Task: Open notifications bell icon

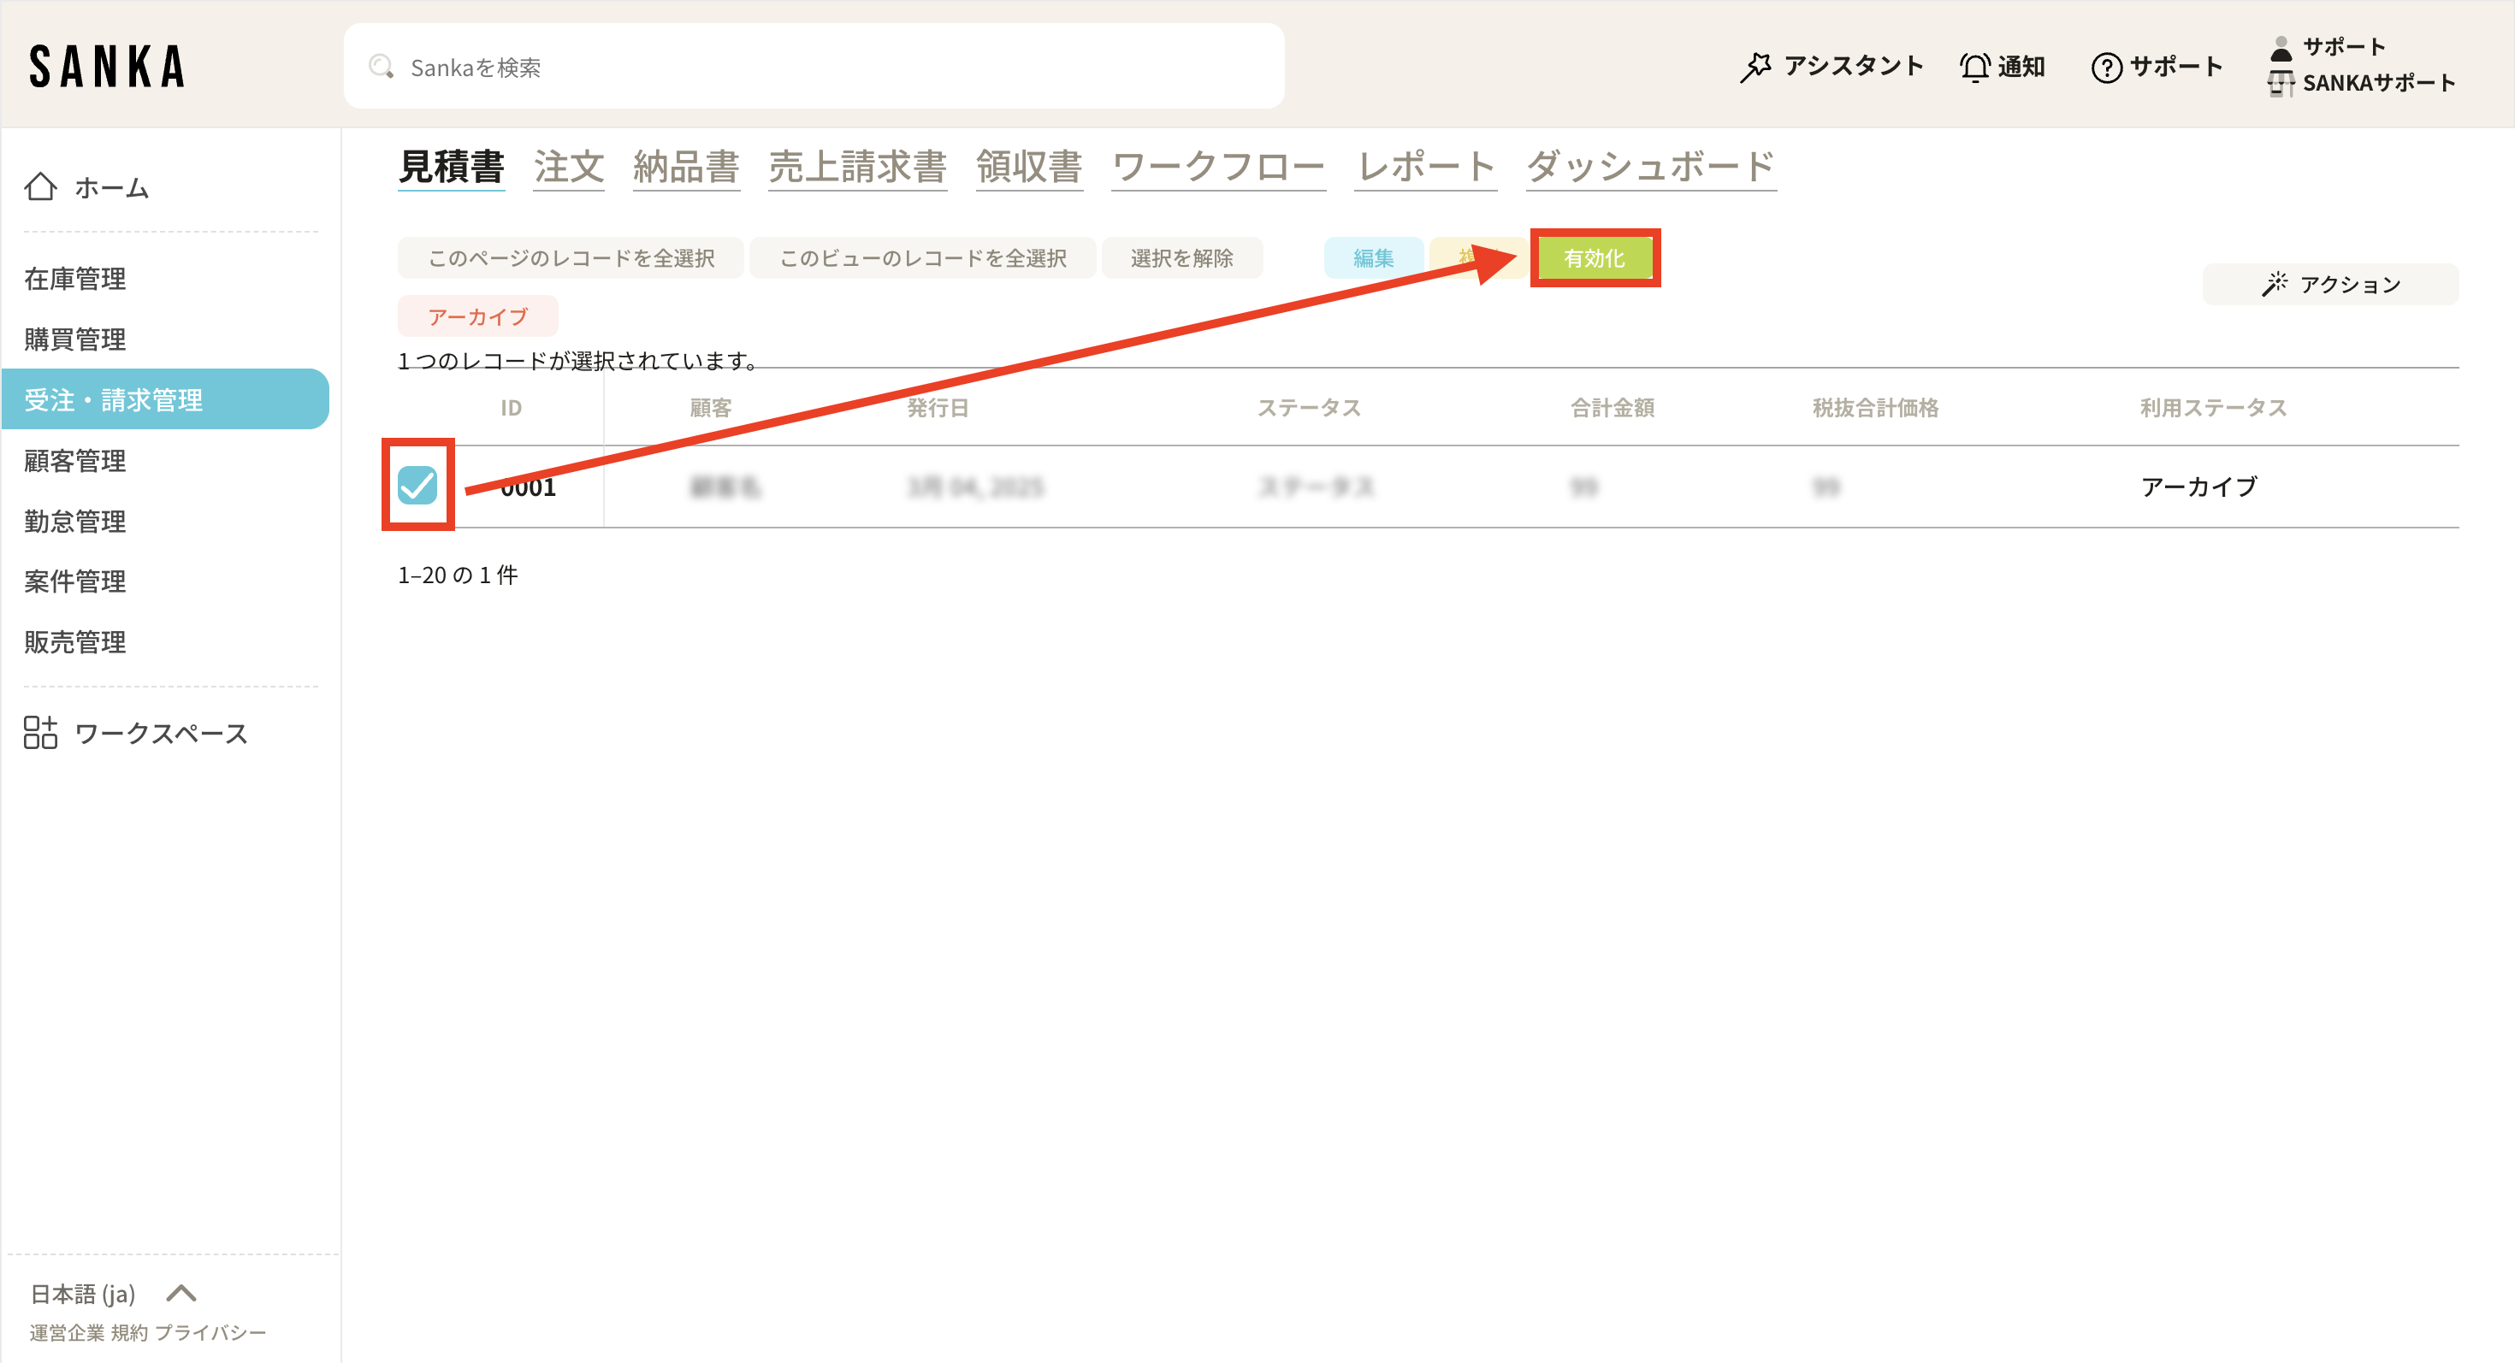Action: pyautogui.click(x=1974, y=67)
